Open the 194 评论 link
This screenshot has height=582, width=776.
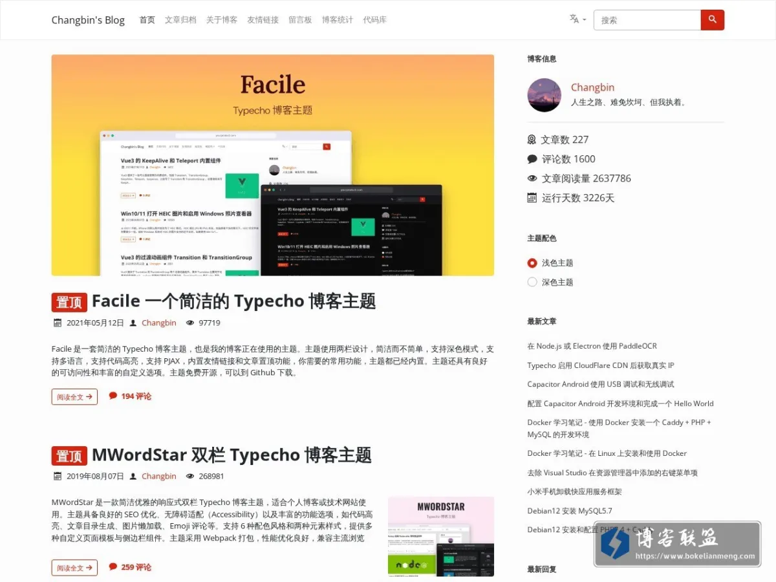click(136, 396)
